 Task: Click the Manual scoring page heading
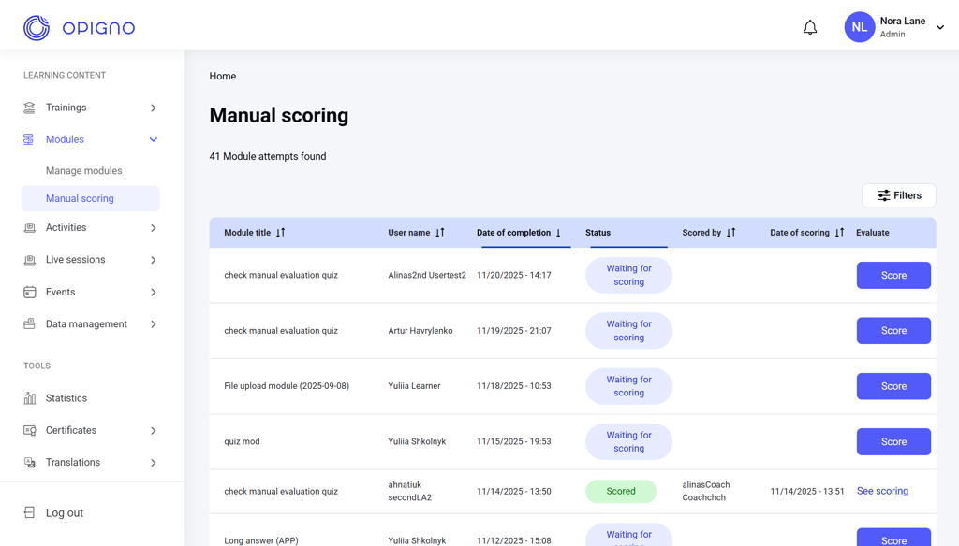tap(279, 115)
